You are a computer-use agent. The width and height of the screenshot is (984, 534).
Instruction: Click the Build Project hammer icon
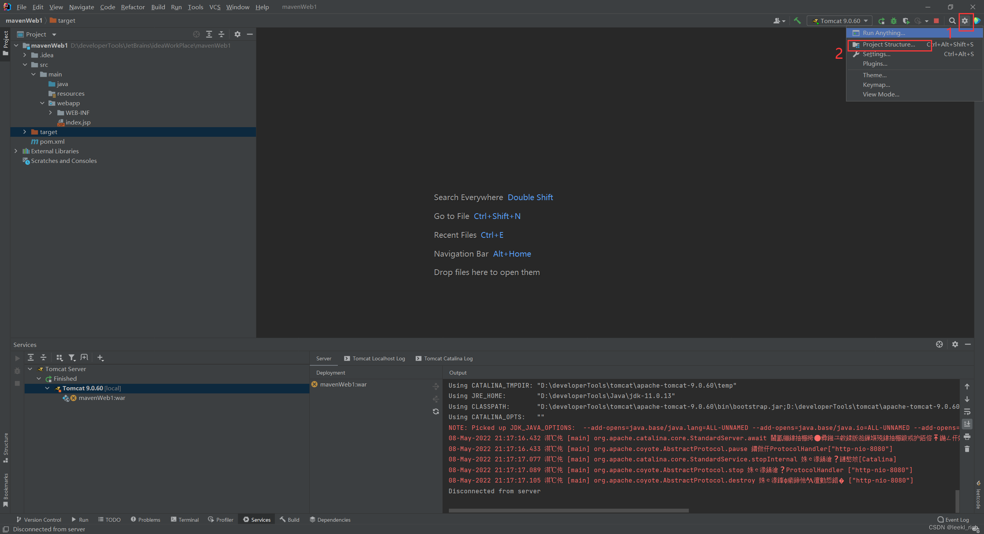pos(797,21)
